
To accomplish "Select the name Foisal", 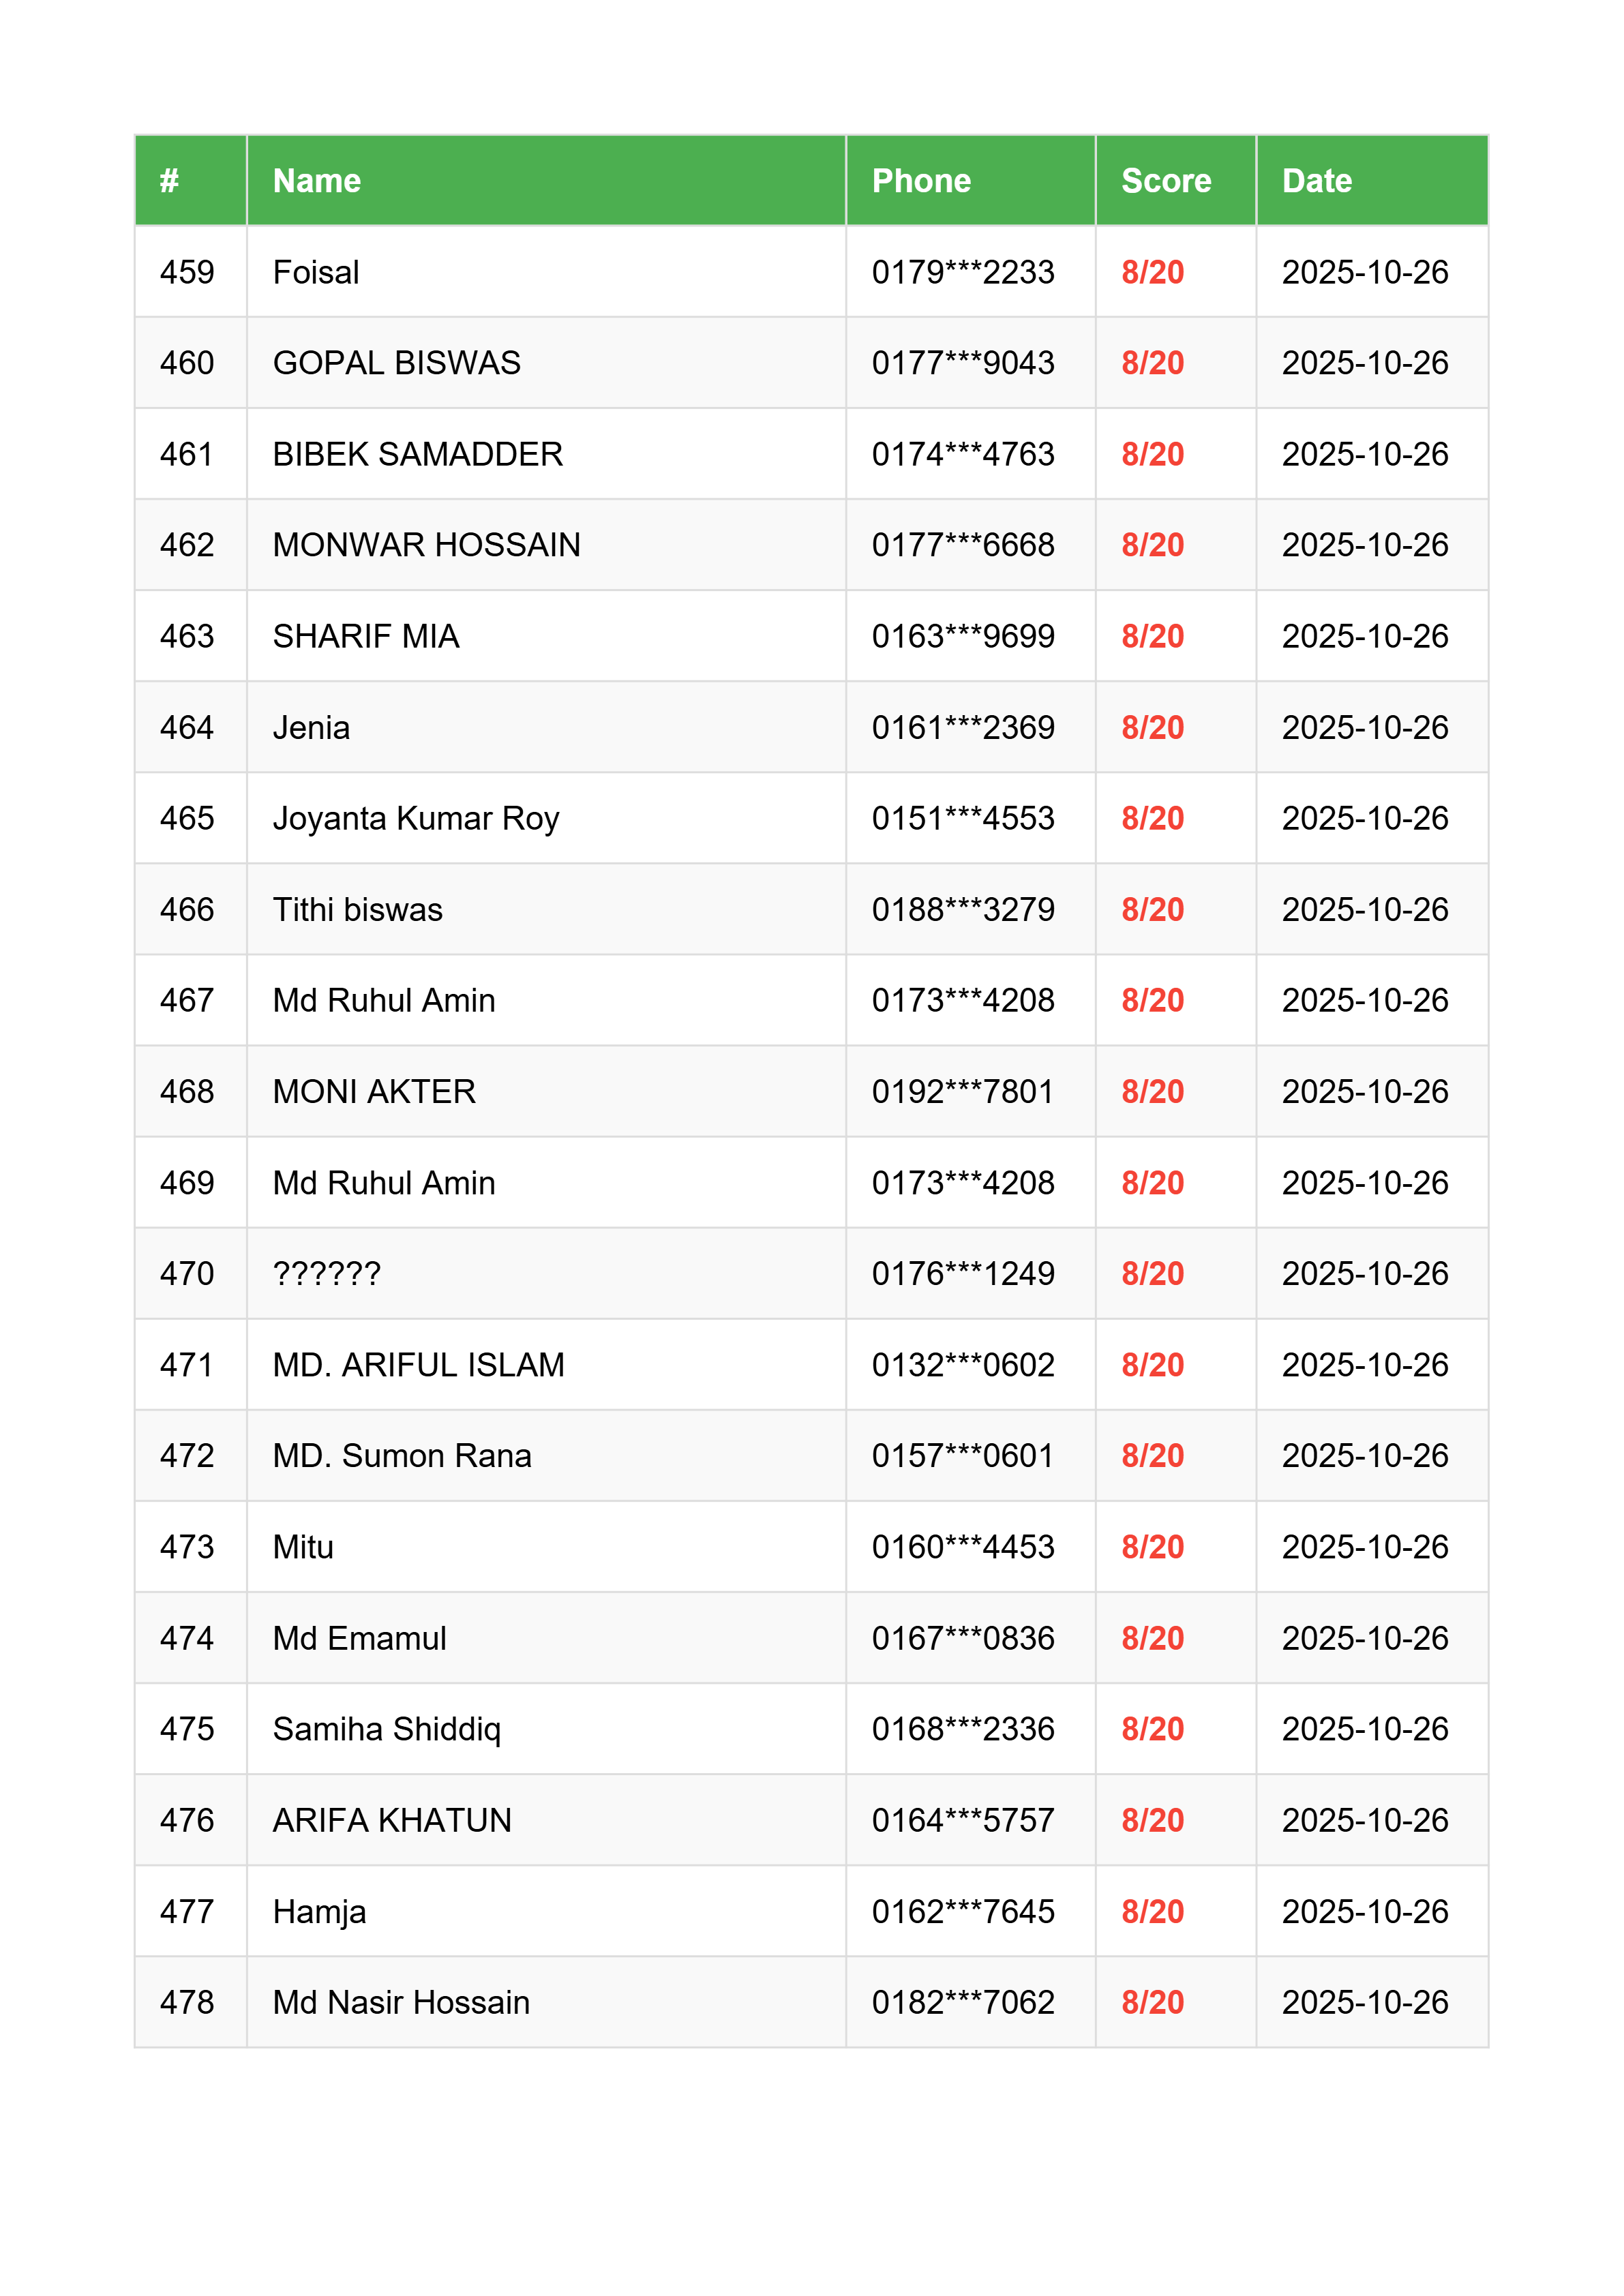I will [x=316, y=272].
